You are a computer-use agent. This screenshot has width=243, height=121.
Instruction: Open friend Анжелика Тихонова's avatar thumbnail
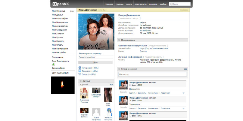[x=84, y=92]
